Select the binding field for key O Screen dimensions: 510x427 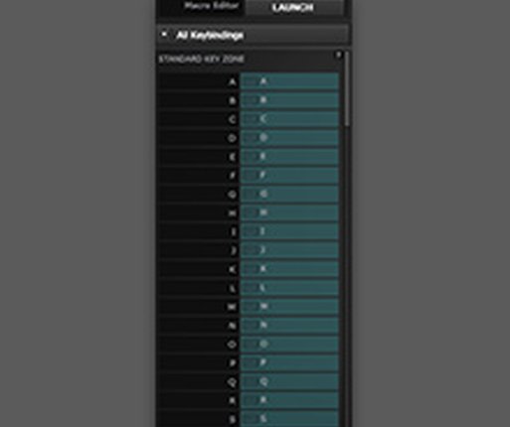tap(289, 344)
